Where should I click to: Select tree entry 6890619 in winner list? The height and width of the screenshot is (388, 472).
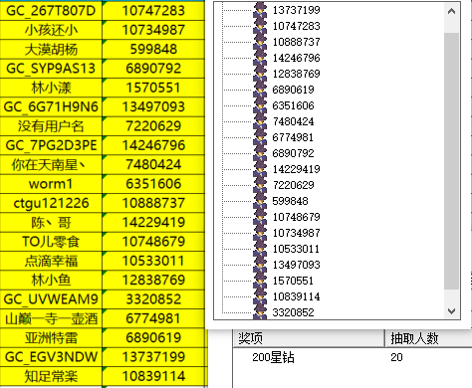[x=293, y=90]
